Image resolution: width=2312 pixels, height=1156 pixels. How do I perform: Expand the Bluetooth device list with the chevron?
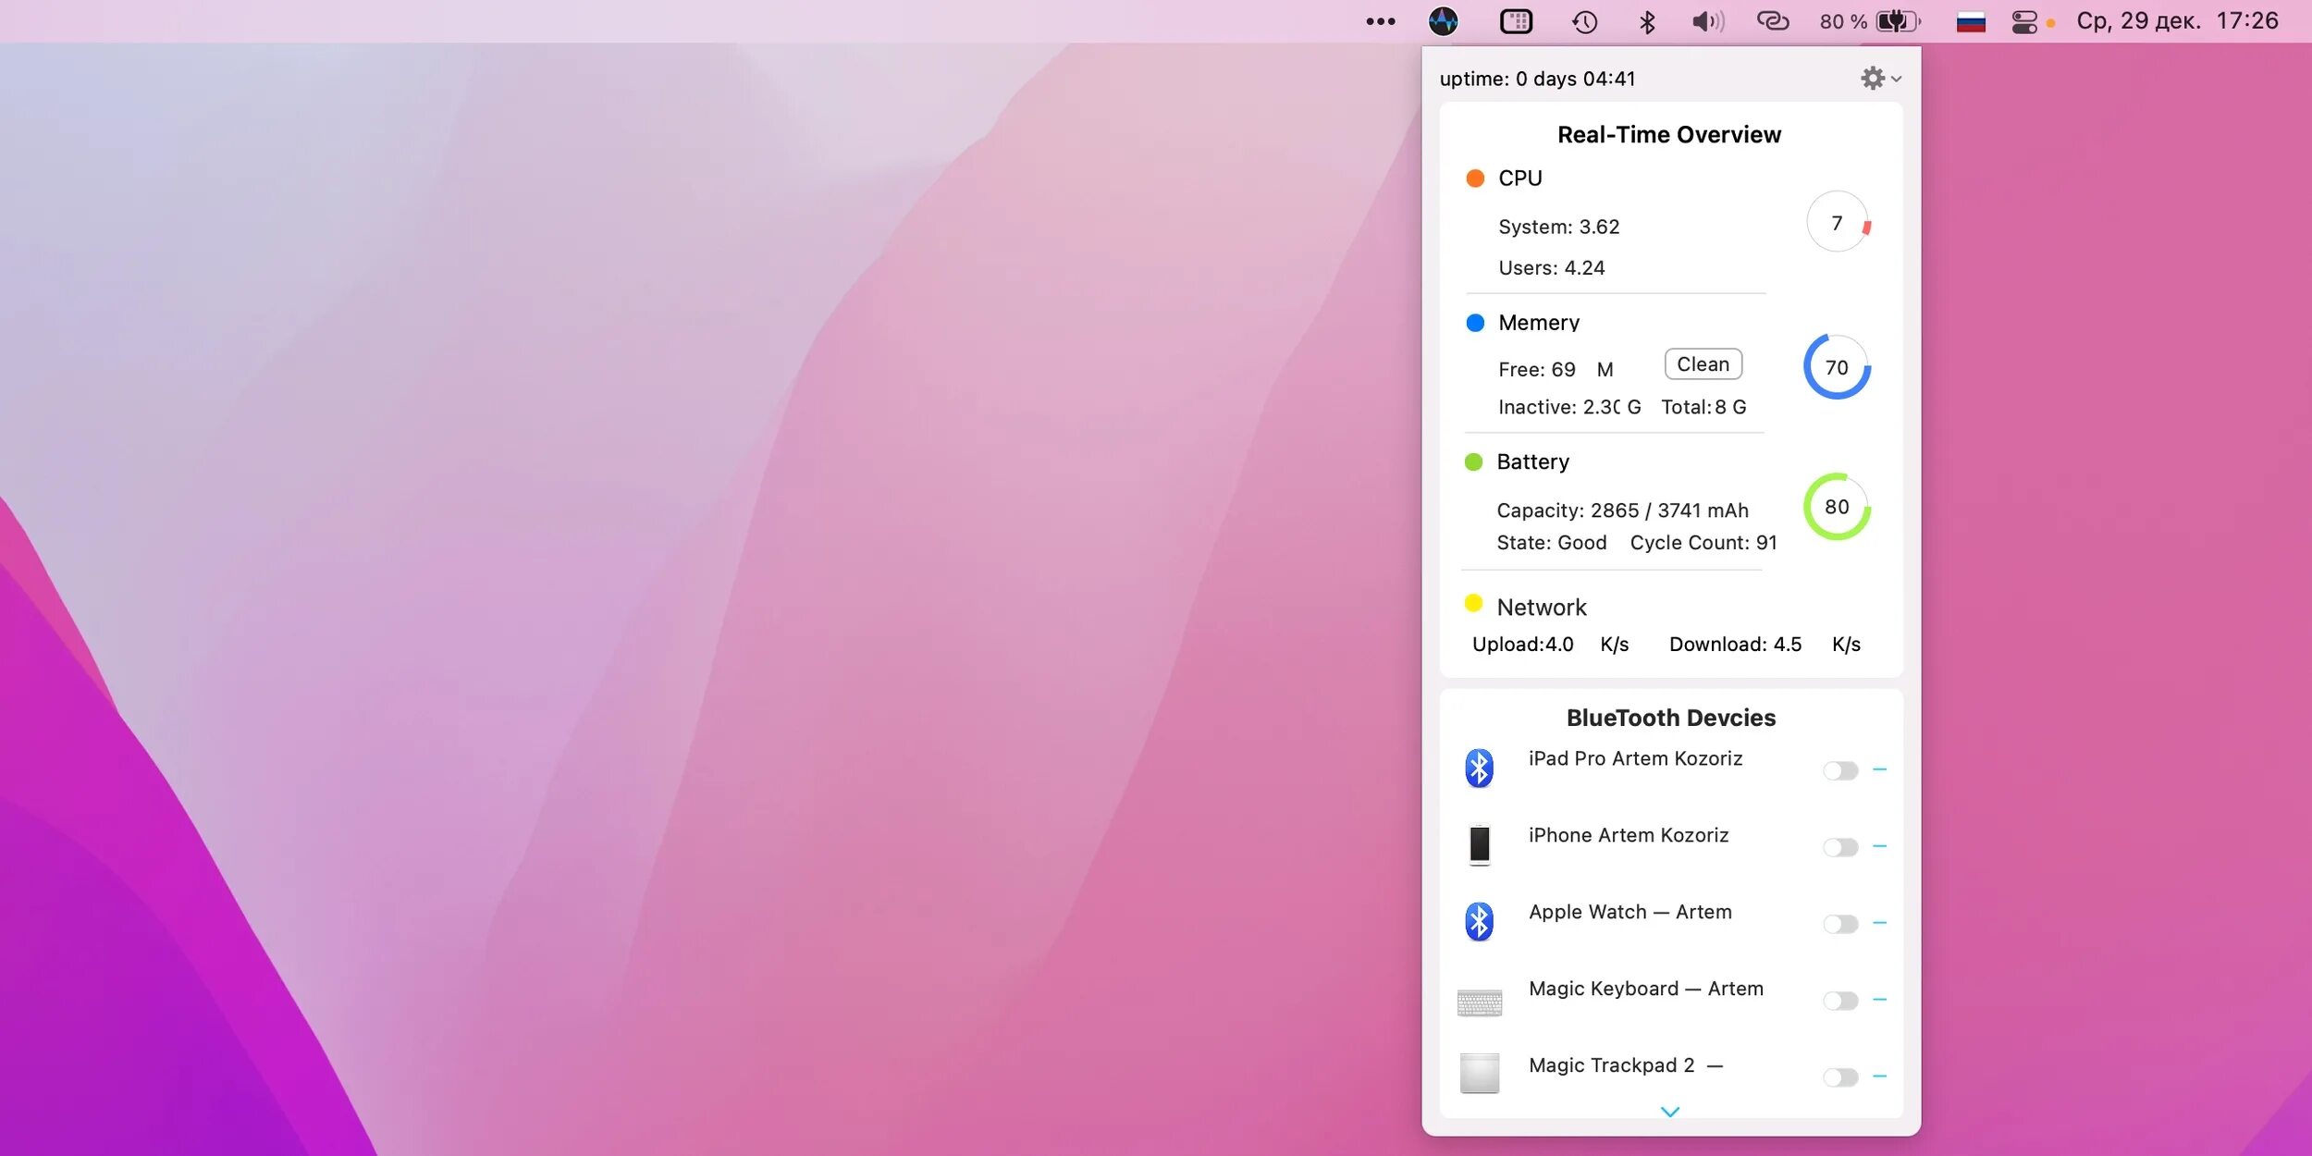tap(1669, 1112)
